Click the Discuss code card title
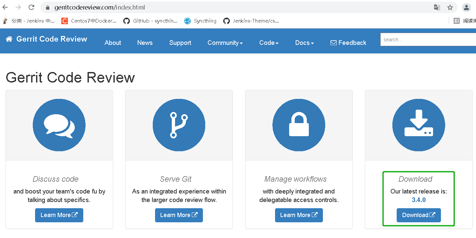Image resolution: width=476 pixels, height=238 pixels. point(56,179)
